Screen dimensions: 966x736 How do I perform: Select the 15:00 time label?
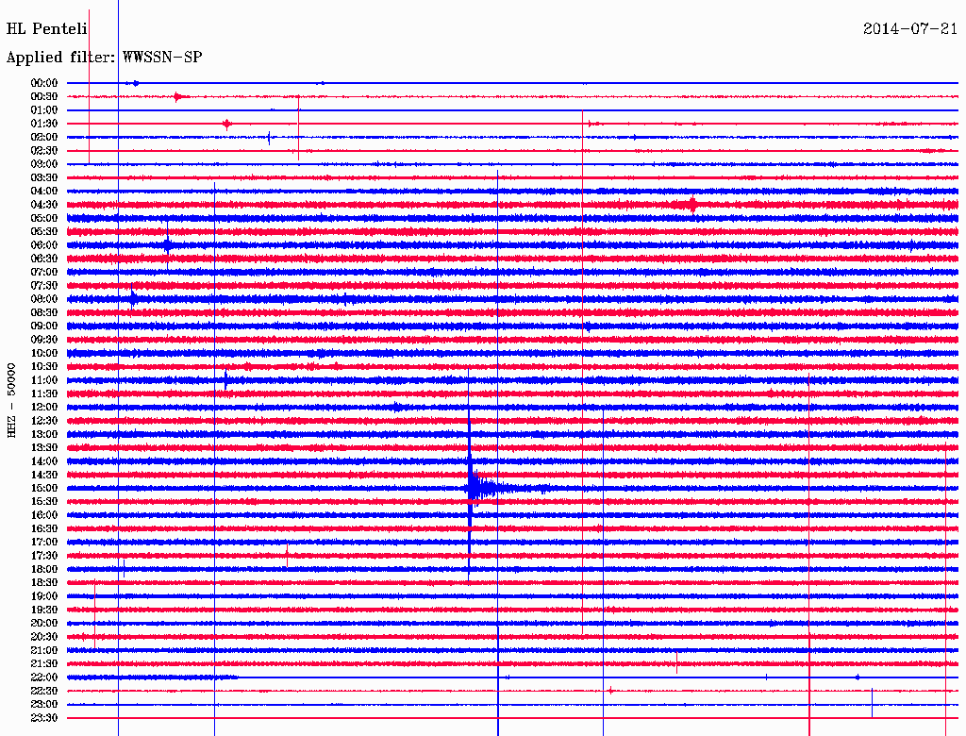point(43,488)
